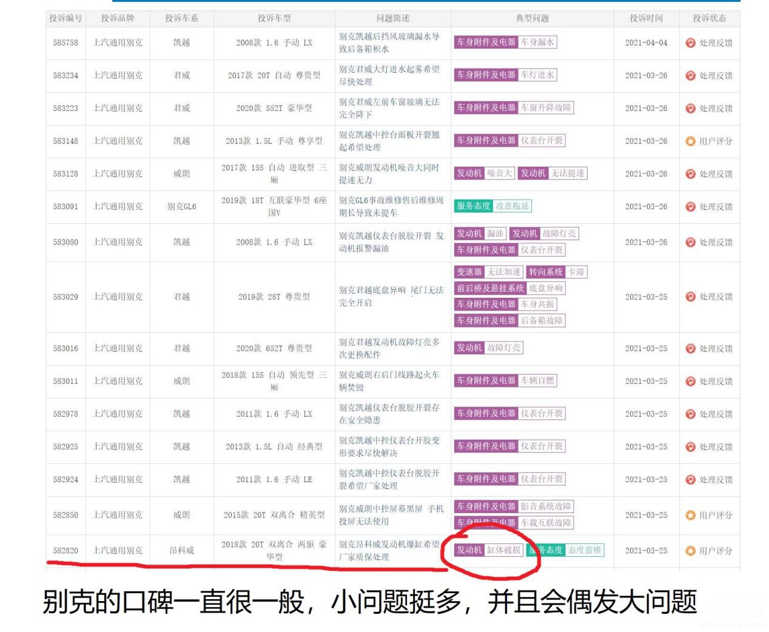769x632 pixels.
Task: Click 车窗升降故障 tag
Action: 514,107
